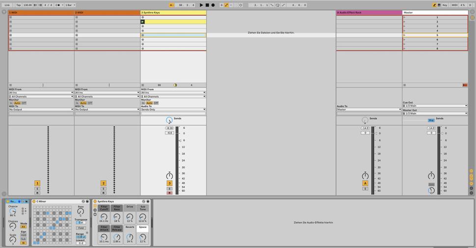Open the Cue Out dropdown
The image size is (476, 248).
click(x=435, y=106)
